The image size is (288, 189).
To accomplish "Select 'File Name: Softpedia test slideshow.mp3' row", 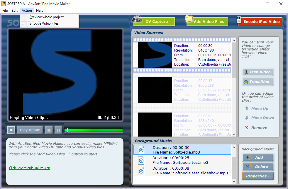I will pyautogui.click(x=182, y=171).
